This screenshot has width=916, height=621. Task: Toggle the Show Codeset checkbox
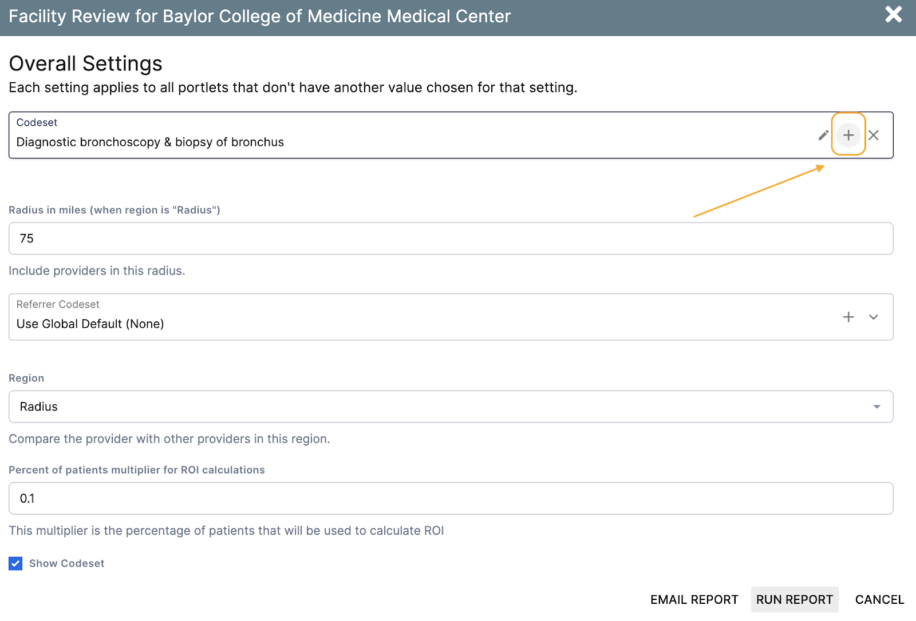pos(15,563)
